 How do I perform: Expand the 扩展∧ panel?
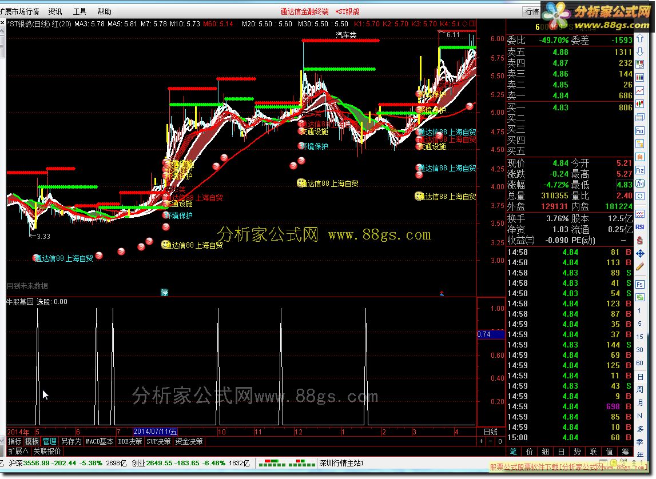point(18,452)
